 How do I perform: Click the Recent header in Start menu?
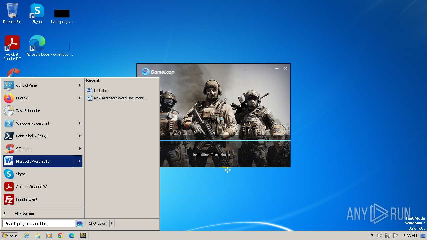pyautogui.click(x=93, y=80)
